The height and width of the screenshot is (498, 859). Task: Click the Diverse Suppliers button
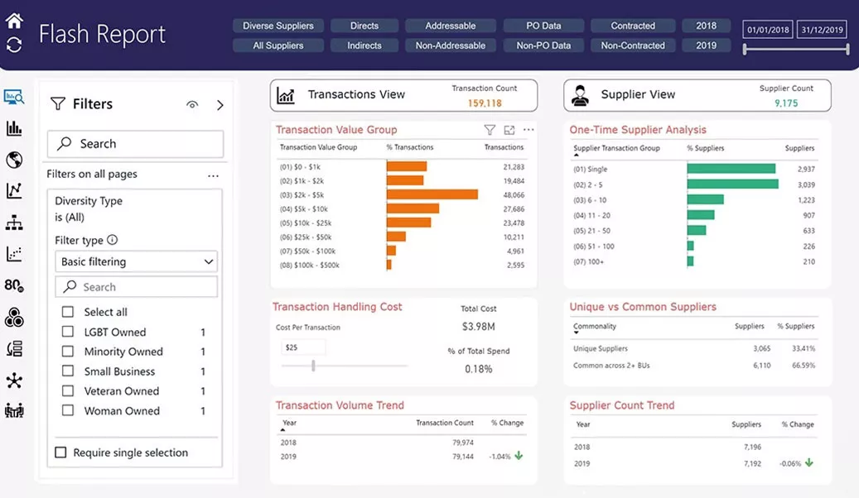[278, 26]
